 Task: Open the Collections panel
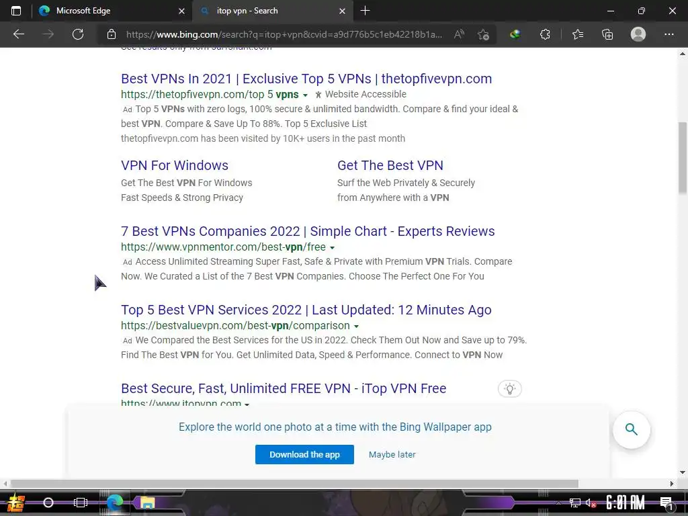click(x=607, y=34)
